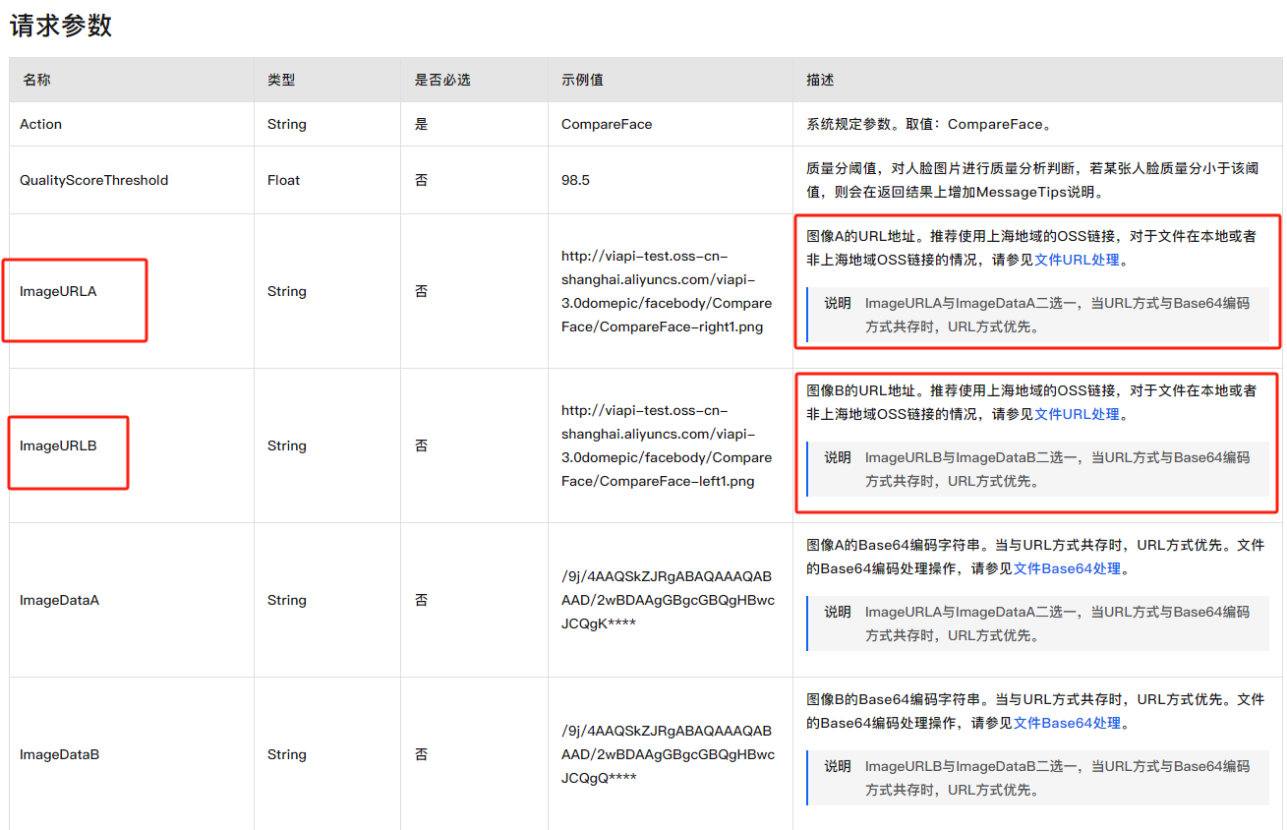The width and height of the screenshot is (1287, 830).
Task: Click the 图像B的Base64编码字符串 description
Action: (1035, 711)
